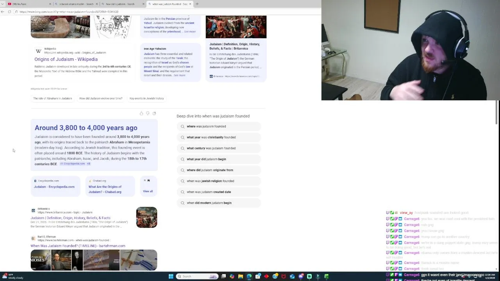Open the tab list chevron in browser
The width and height of the screenshot is (500, 281).
[3, 4]
